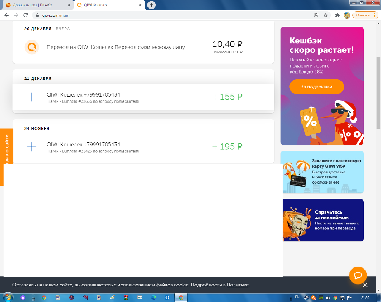Click the site lock icon in address bar
Image resolution: width=381 pixels, height=302 pixels.
coord(37,15)
